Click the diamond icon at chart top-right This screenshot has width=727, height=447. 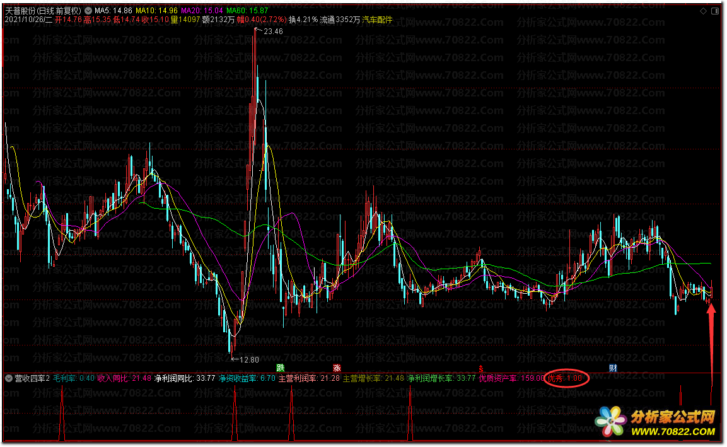(703, 11)
